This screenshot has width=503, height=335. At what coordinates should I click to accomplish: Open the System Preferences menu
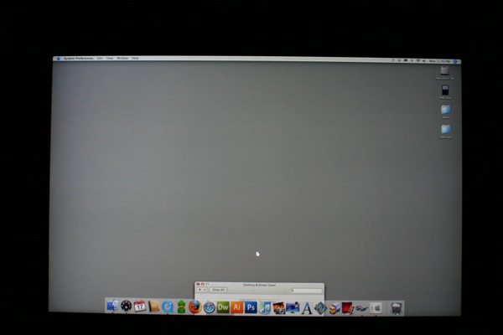(79, 59)
